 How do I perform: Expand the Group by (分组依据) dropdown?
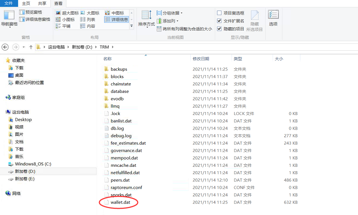[170, 13]
